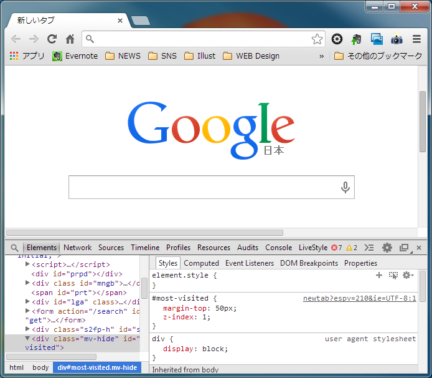Click the Evernote Web Clipper extension icon
Viewport: 432px width, 378px height.
(x=356, y=39)
